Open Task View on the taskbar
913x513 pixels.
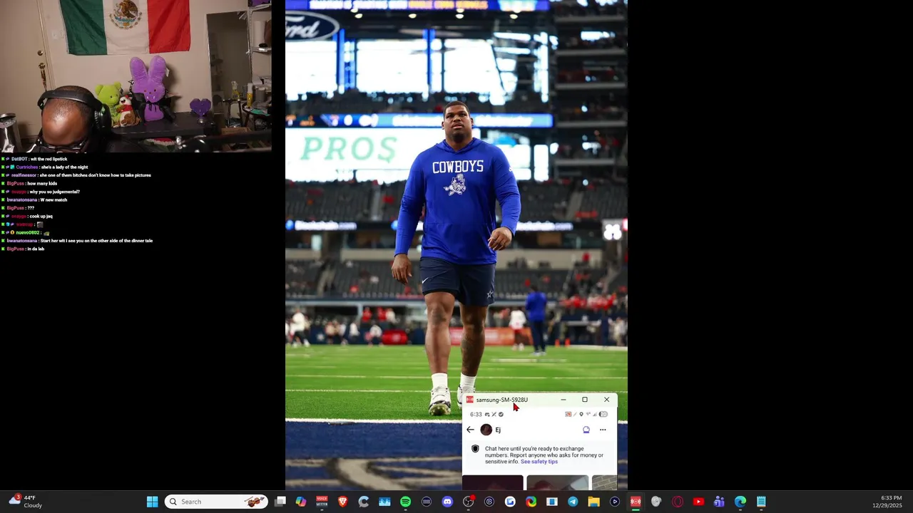(280, 502)
